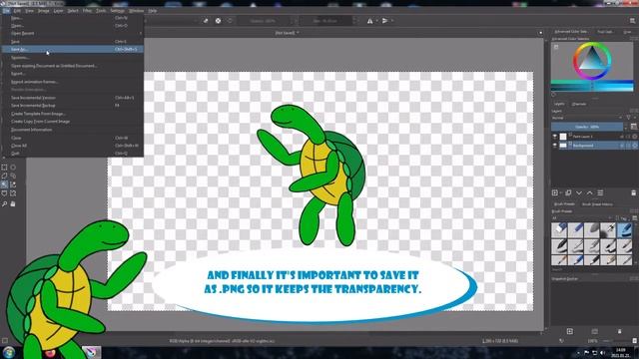This screenshot has width=639, height=359.
Task: Select the elliptical selection tool
Action: (x=13, y=168)
